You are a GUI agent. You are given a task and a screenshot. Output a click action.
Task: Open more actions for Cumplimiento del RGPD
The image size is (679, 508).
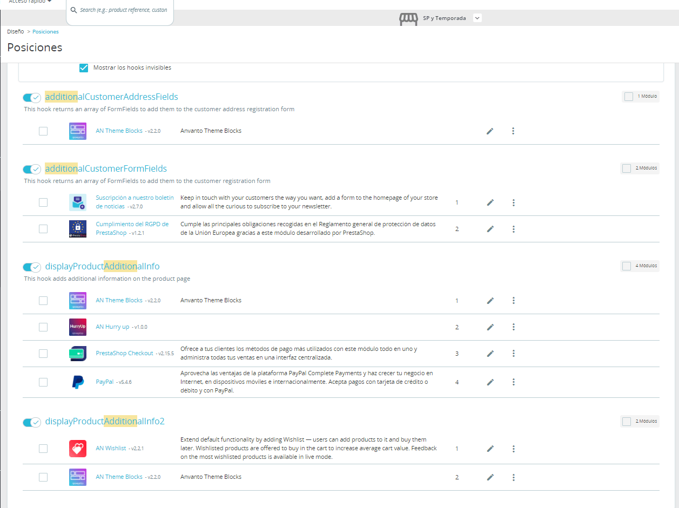(x=513, y=229)
